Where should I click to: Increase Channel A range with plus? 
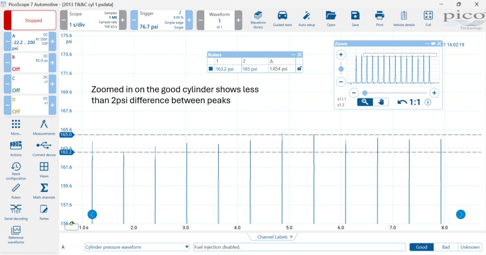[x=52, y=41]
